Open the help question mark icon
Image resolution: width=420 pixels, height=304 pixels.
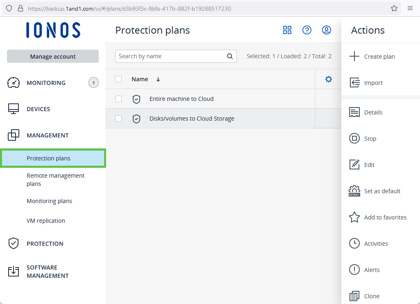coord(307,30)
